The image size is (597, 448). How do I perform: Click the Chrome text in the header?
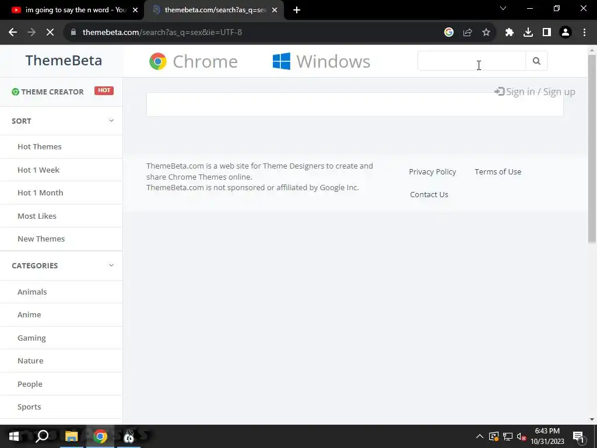click(205, 61)
